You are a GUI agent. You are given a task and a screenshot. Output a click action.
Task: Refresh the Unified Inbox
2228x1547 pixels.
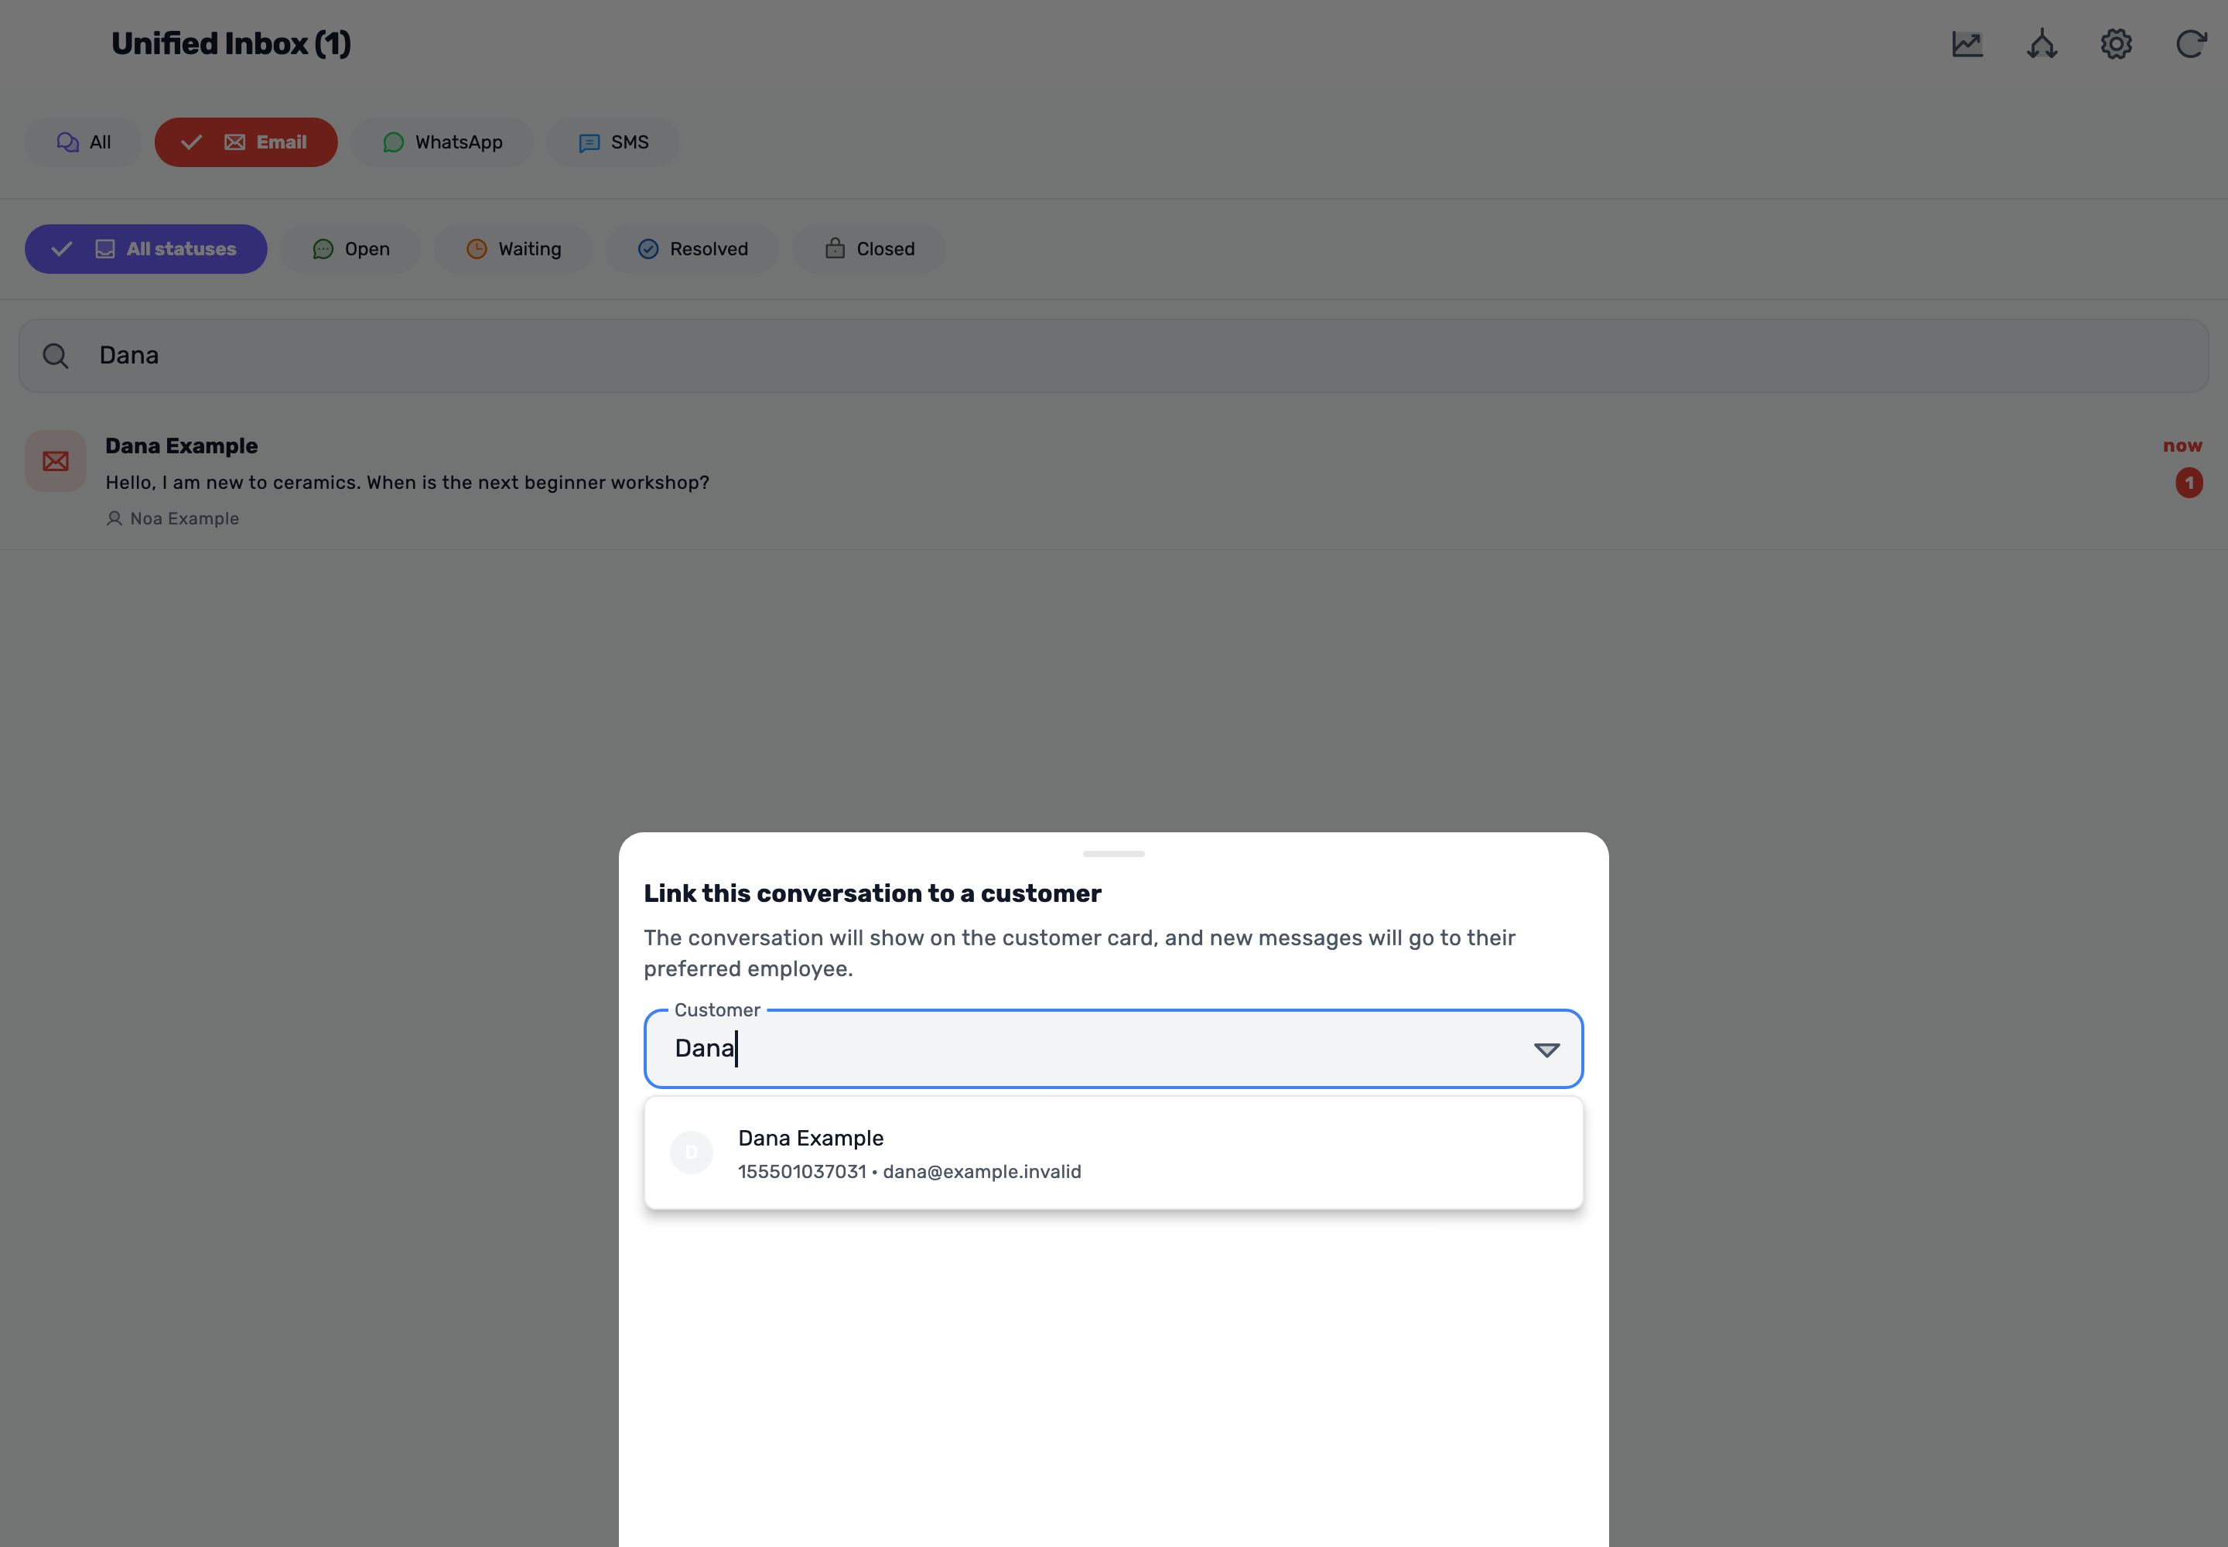click(x=2191, y=45)
